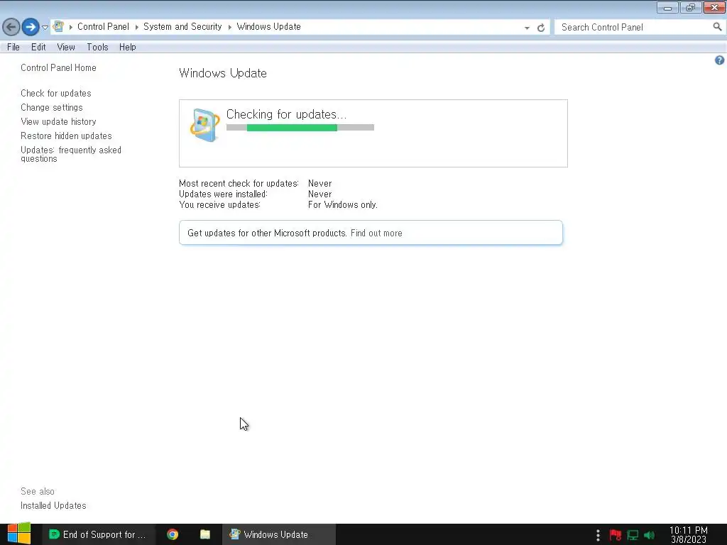
Task: Click the taskbar clock showing 10:11 PM
Action: pyautogui.click(x=689, y=535)
